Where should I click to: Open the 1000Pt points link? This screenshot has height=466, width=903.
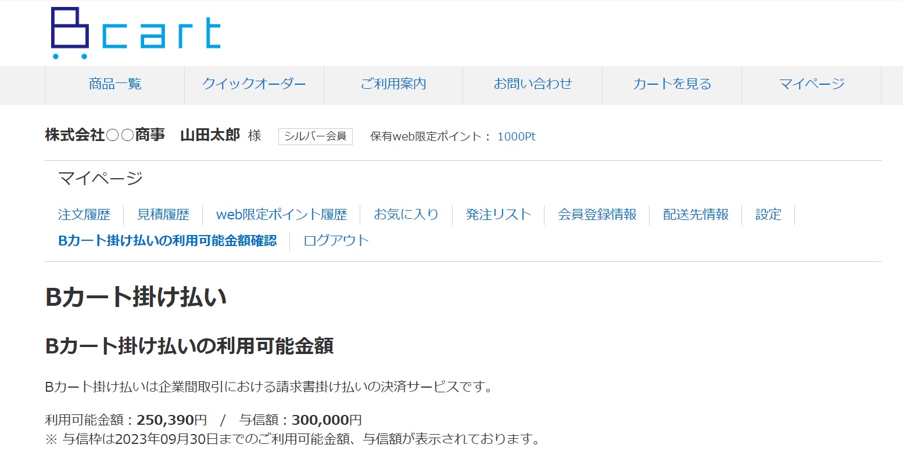pos(517,136)
